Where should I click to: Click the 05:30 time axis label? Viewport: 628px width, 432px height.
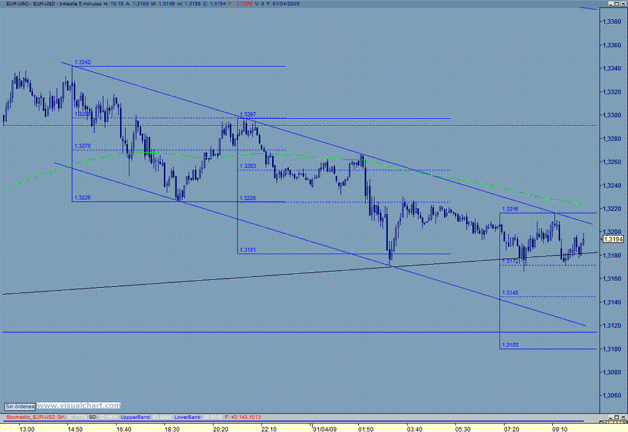coord(463,429)
